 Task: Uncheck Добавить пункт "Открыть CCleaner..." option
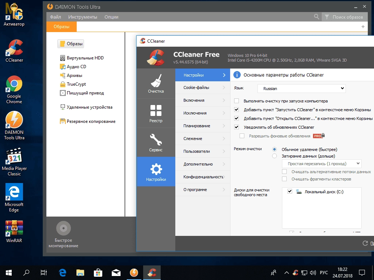[x=236, y=118]
